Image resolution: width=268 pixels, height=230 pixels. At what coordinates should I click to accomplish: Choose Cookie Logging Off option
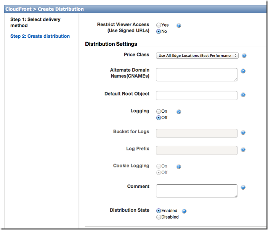[159, 172]
